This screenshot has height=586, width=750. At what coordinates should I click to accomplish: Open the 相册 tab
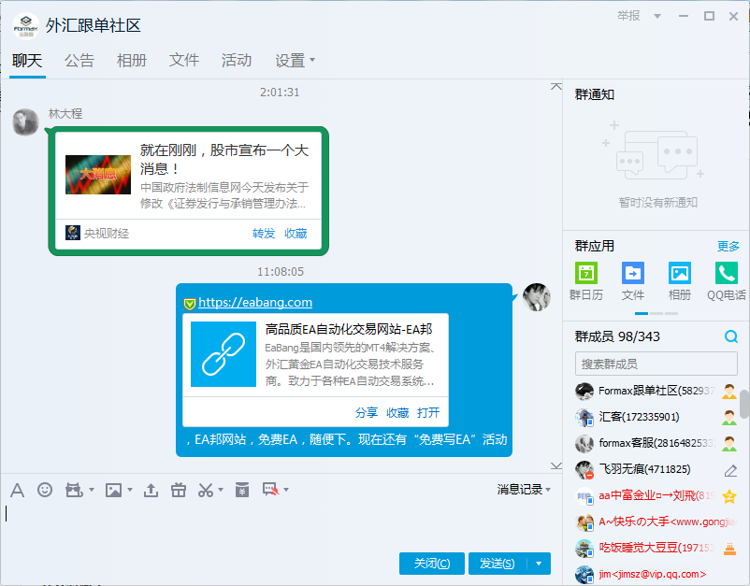132,60
